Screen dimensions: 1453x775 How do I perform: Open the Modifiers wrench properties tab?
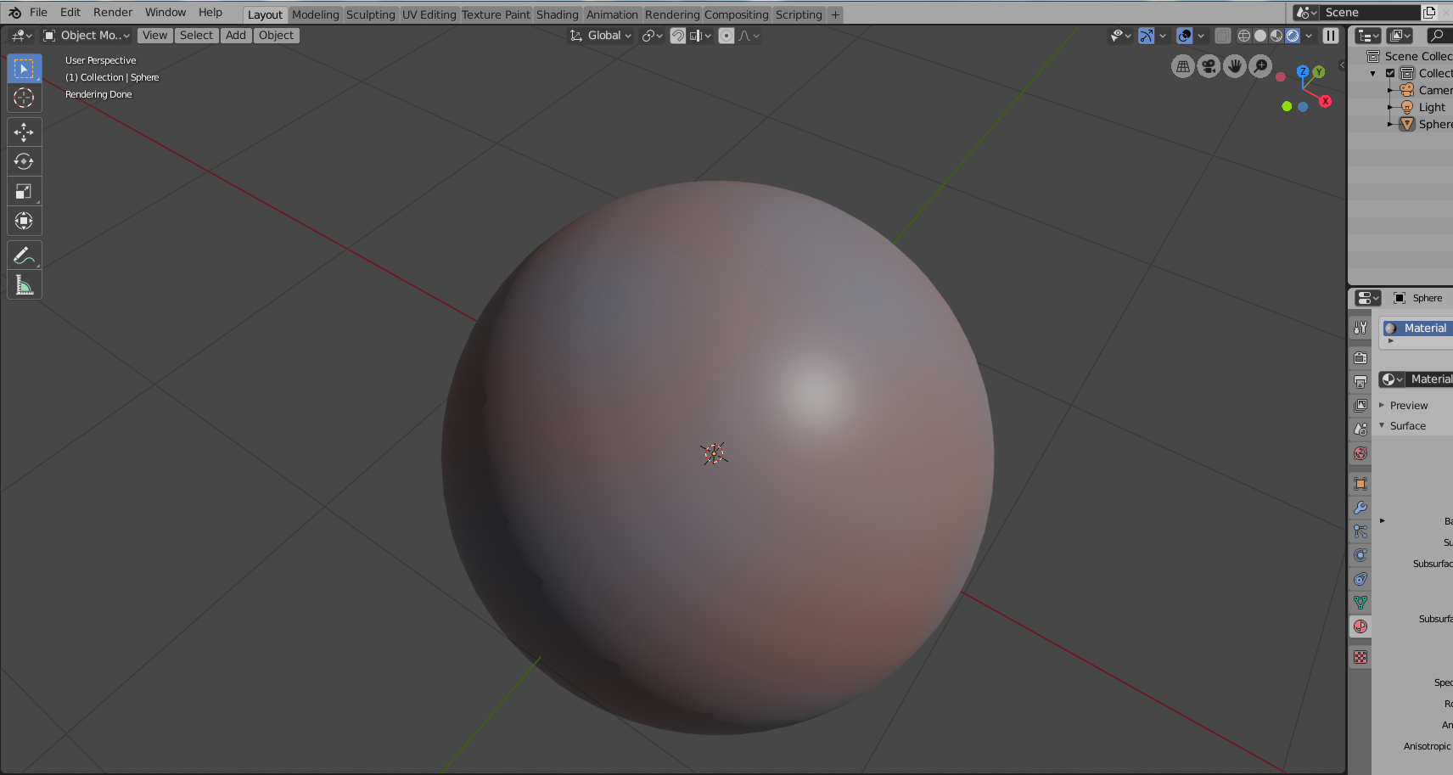[x=1360, y=508]
